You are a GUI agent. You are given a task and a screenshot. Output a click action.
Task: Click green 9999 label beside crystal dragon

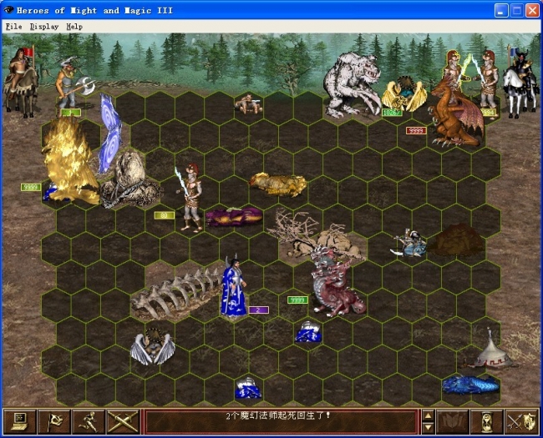click(298, 300)
